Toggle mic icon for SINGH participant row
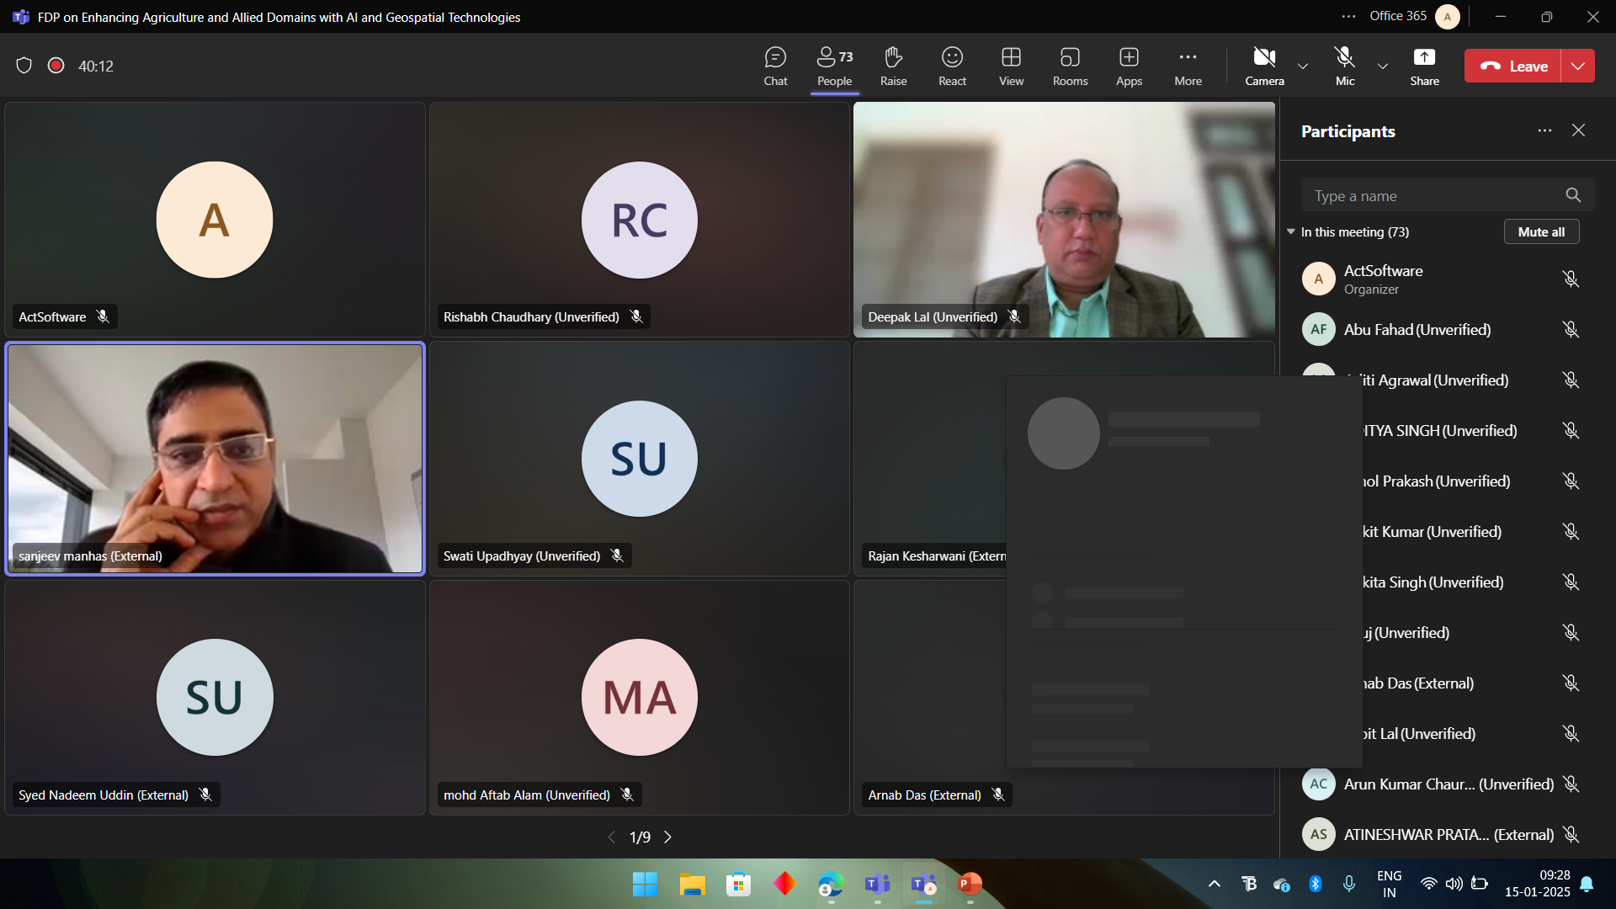The height and width of the screenshot is (909, 1616). pyautogui.click(x=1571, y=430)
